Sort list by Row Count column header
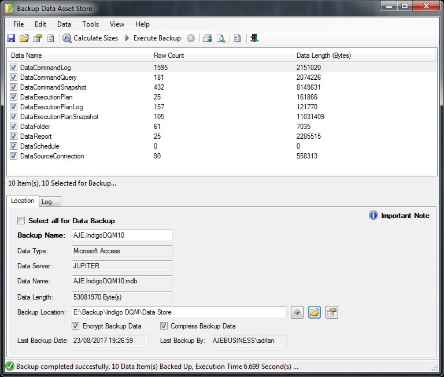Viewport: 444px width, 377px height. pos(168,56)
